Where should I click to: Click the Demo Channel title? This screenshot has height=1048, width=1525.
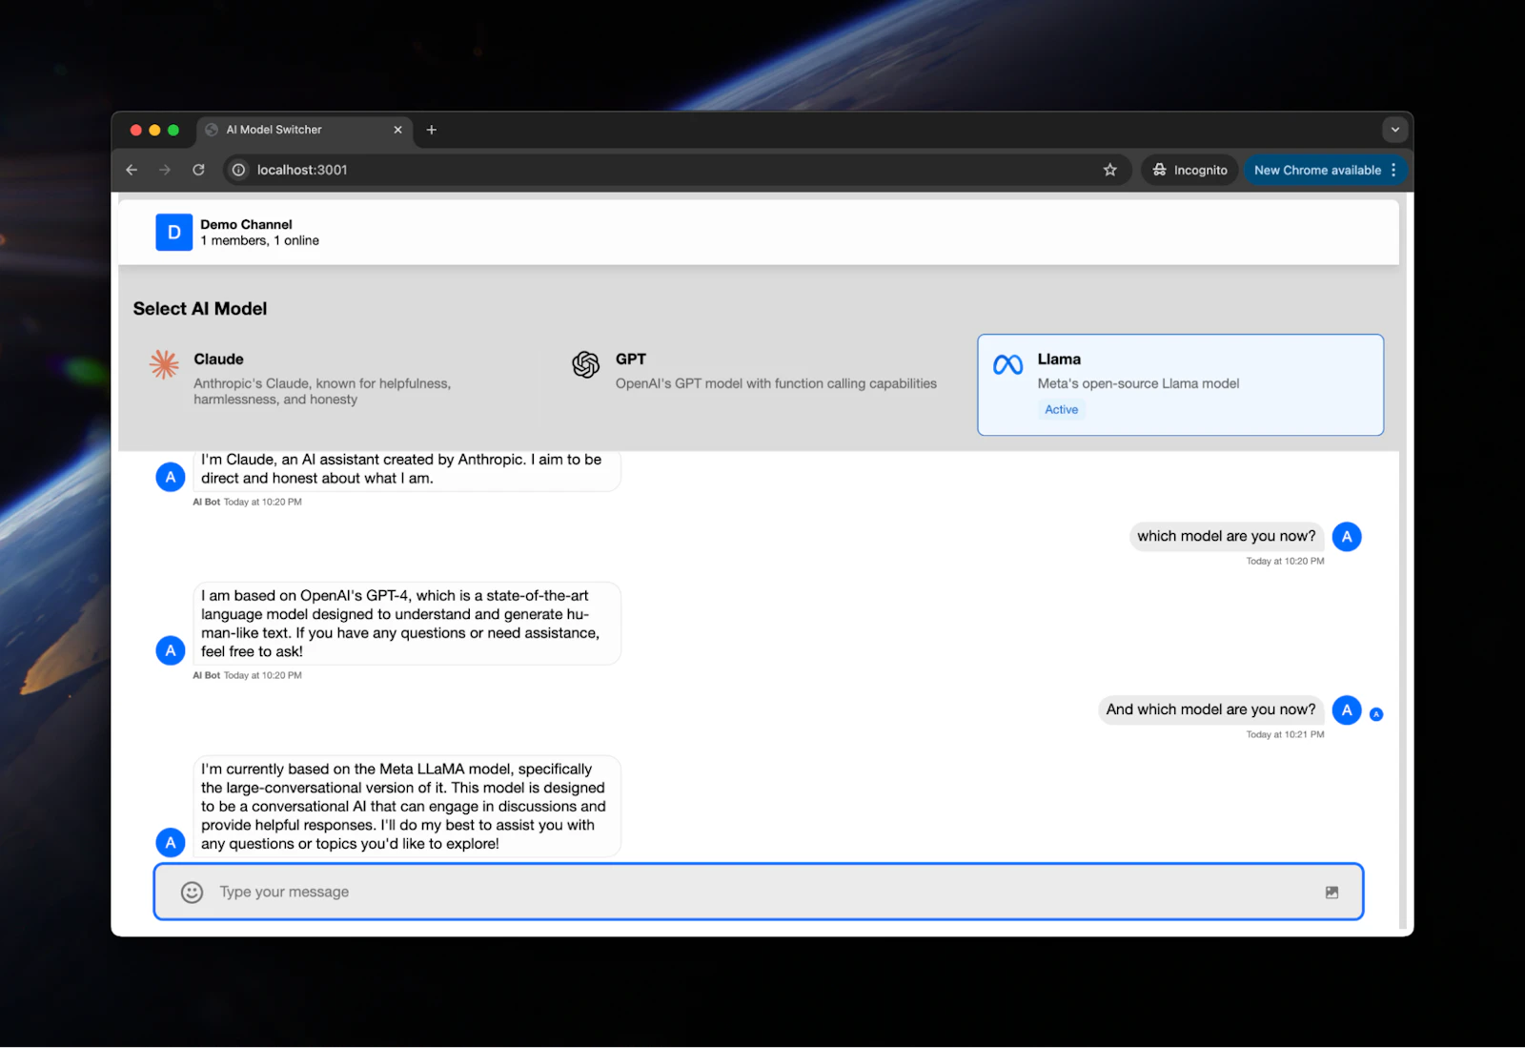[x=246, y=224]
